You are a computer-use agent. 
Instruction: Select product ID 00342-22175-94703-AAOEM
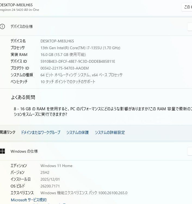tap(65, 68)
